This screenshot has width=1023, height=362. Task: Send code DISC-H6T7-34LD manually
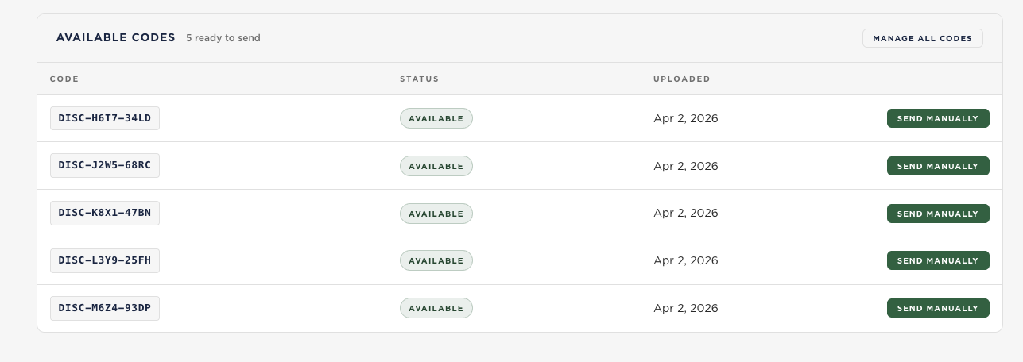coord(938,118)
